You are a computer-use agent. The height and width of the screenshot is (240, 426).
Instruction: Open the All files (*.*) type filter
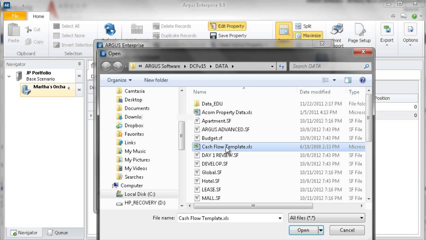point(326,218)
